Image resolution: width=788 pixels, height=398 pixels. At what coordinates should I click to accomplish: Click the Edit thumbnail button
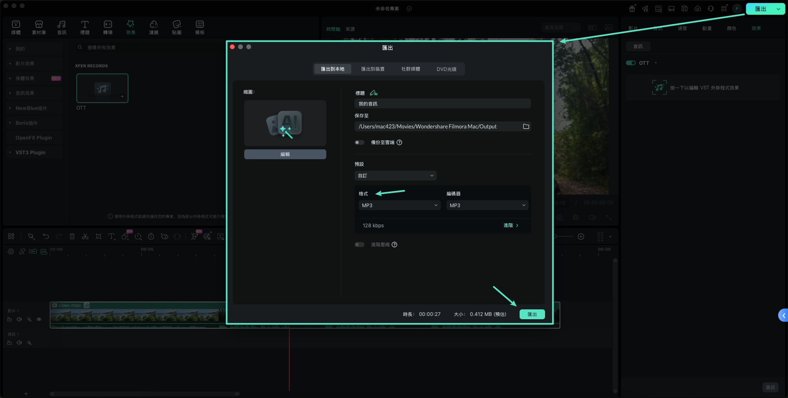click(x=285, y=154)
